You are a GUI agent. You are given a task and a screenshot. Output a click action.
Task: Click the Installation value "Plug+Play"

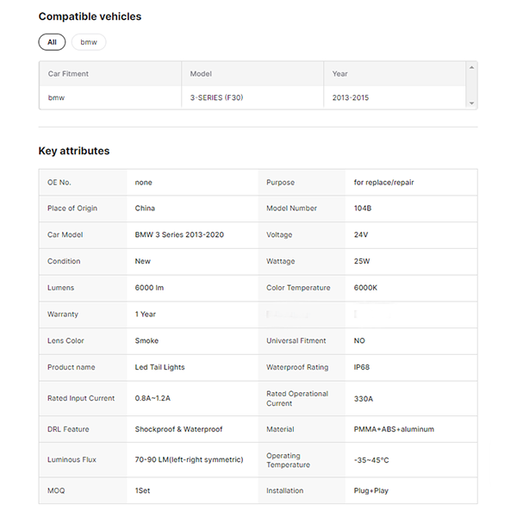371,491
